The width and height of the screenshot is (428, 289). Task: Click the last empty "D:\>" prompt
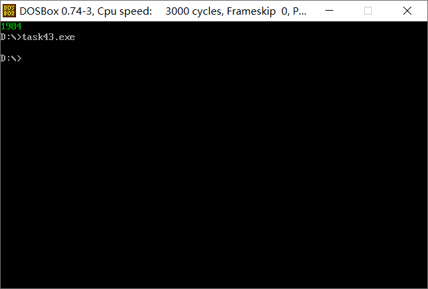coord(11,58)
